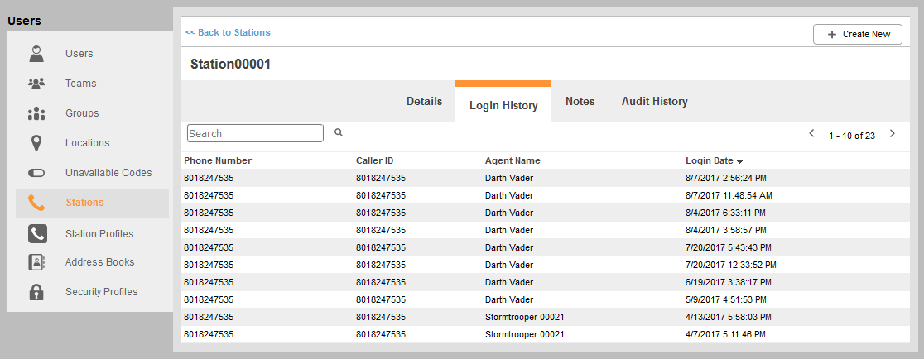
Task: Click the orange Stations phone icon
Action: (x=36, y=203)
